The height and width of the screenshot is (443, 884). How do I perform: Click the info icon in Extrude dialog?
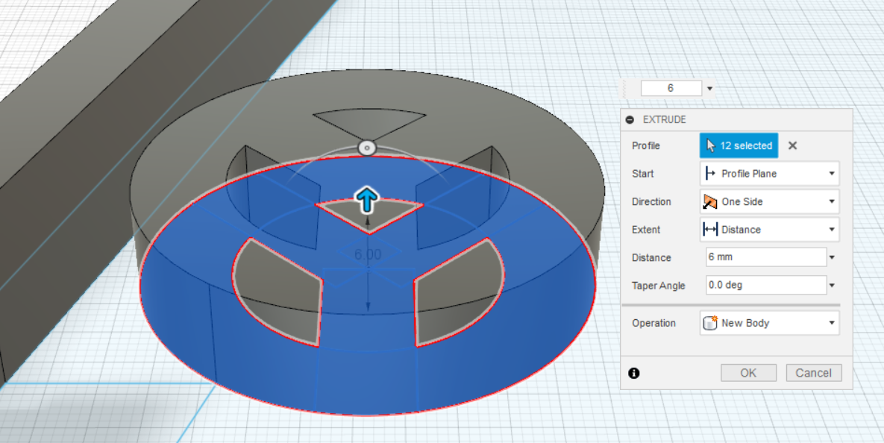(633, 373)
